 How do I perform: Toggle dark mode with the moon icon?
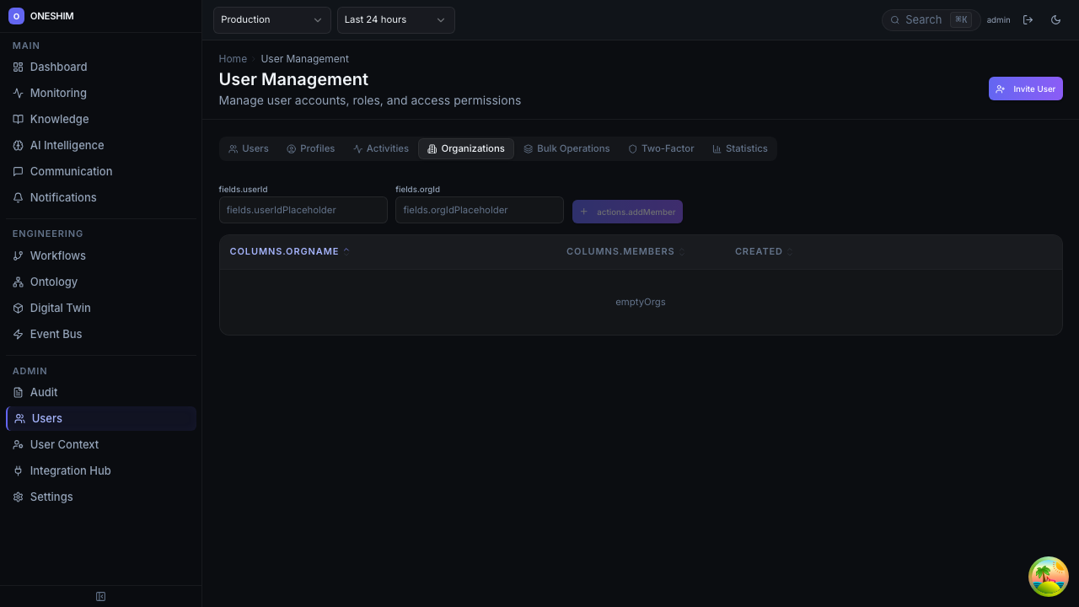pos(1055,20)
